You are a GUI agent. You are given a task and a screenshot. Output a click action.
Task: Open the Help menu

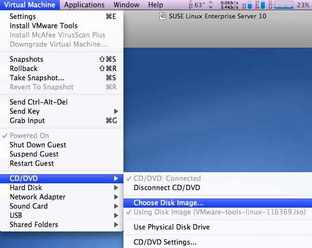(156, 5)
